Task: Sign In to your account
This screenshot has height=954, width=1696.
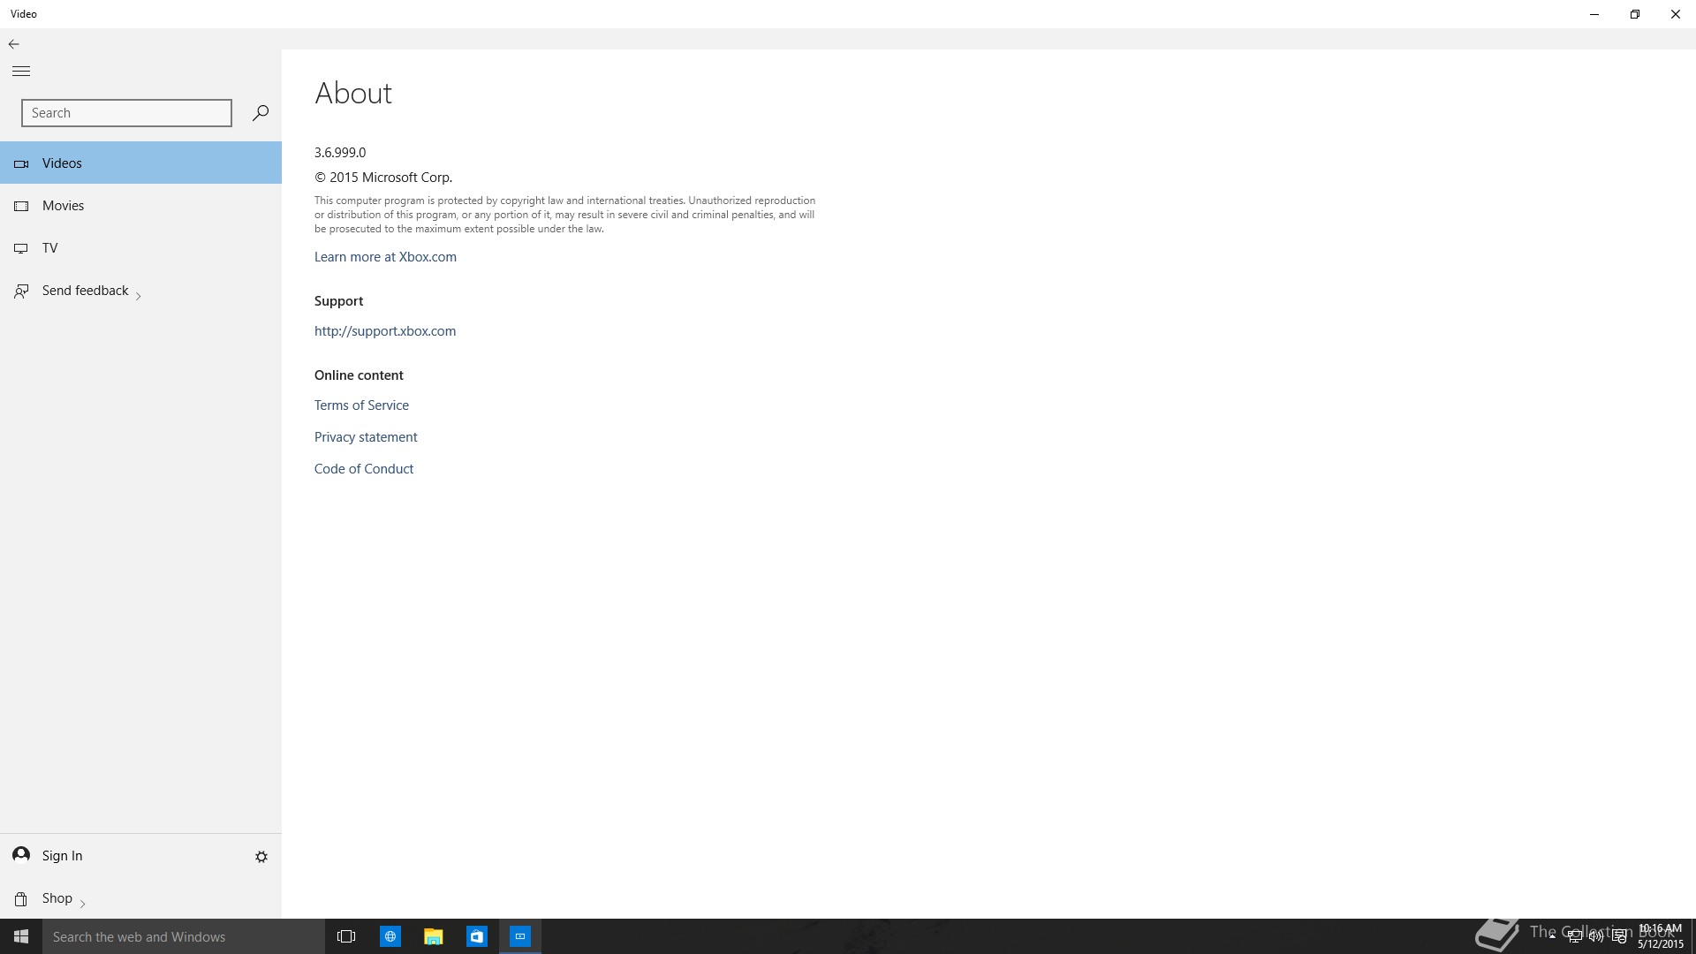Action: coord(62,855)
